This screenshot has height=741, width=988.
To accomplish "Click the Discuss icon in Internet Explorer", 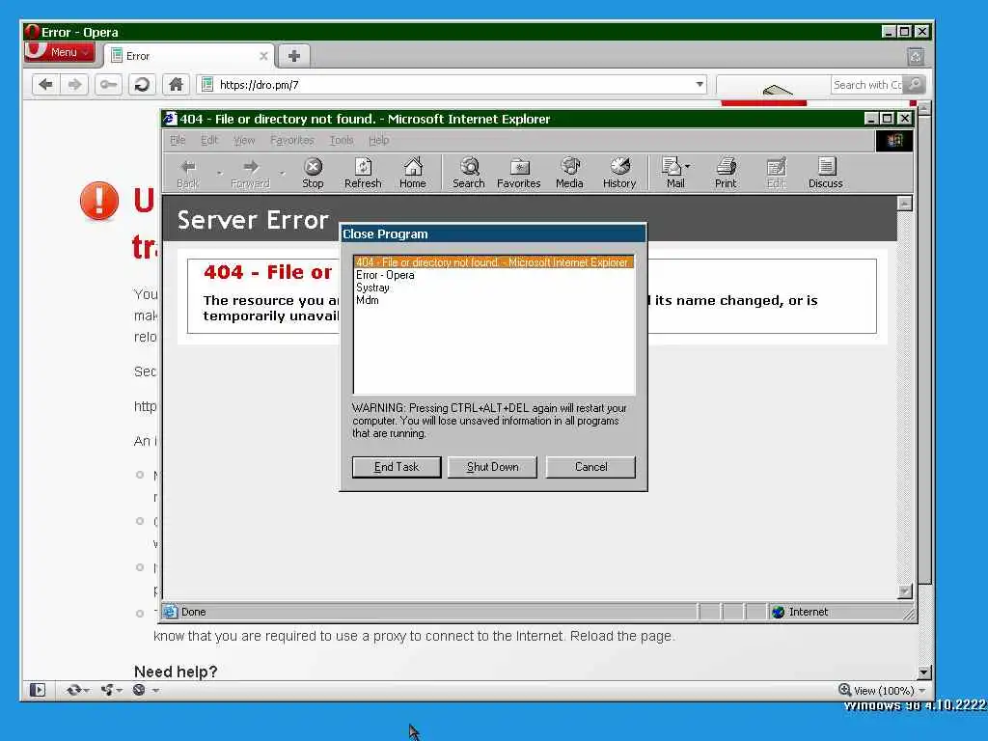I will point(826,166).
